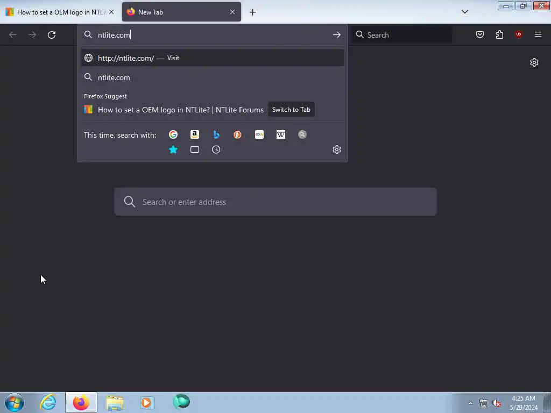Search history using the clock icon
The width and height of the screenshot is (551, 413).
pos(216,149)
